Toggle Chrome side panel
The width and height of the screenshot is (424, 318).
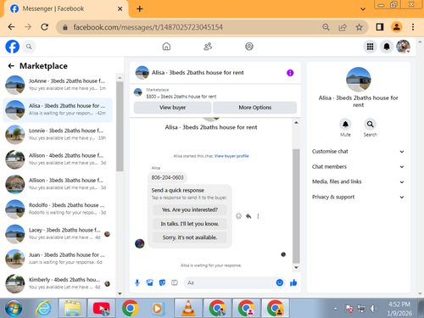380,27
